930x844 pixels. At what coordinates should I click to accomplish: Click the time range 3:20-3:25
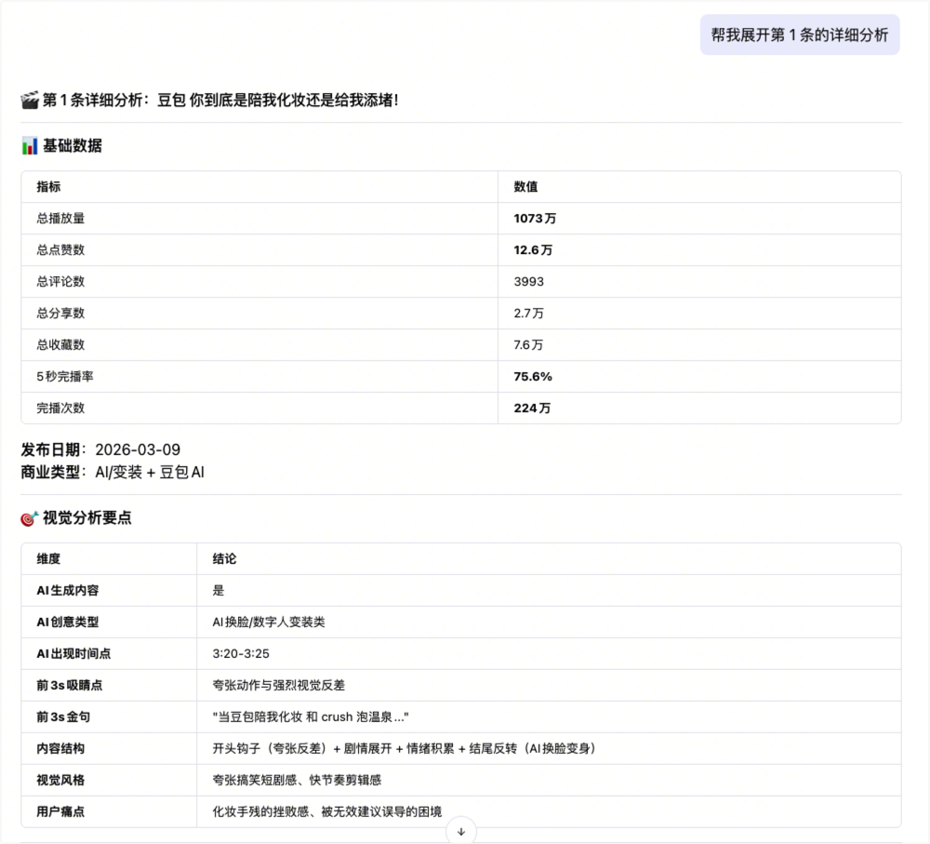[241, 654]
